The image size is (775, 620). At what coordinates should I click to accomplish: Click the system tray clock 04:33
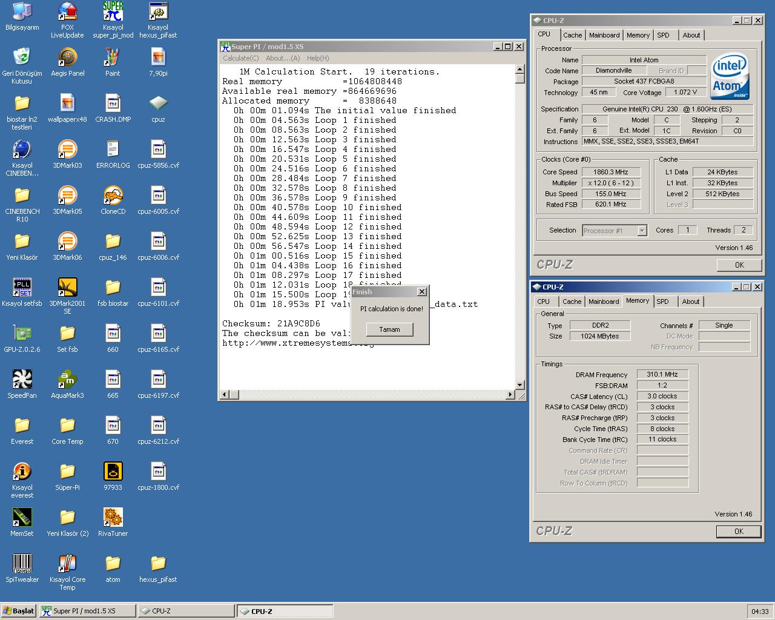[x=760, y=612]
